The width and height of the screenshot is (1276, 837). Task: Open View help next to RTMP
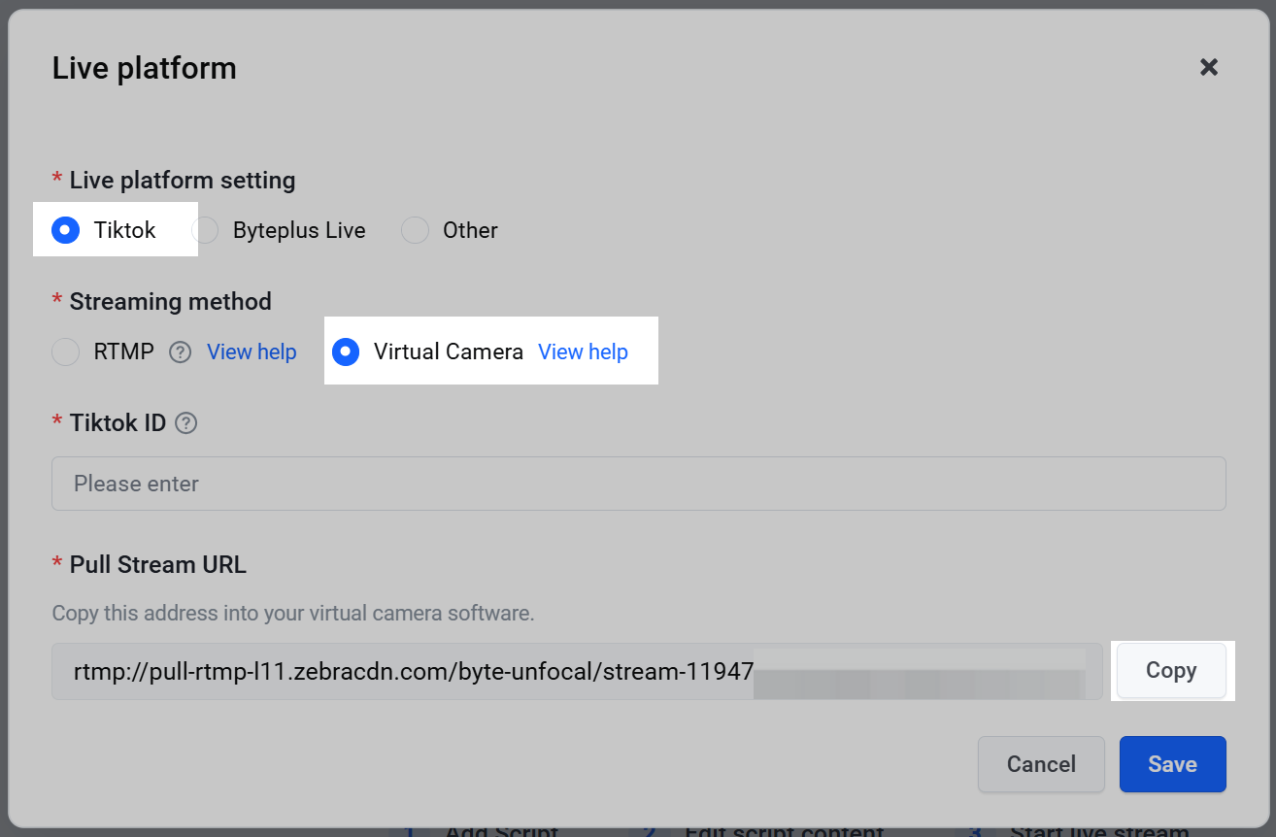pyautogui.click(x=252, y=352)
